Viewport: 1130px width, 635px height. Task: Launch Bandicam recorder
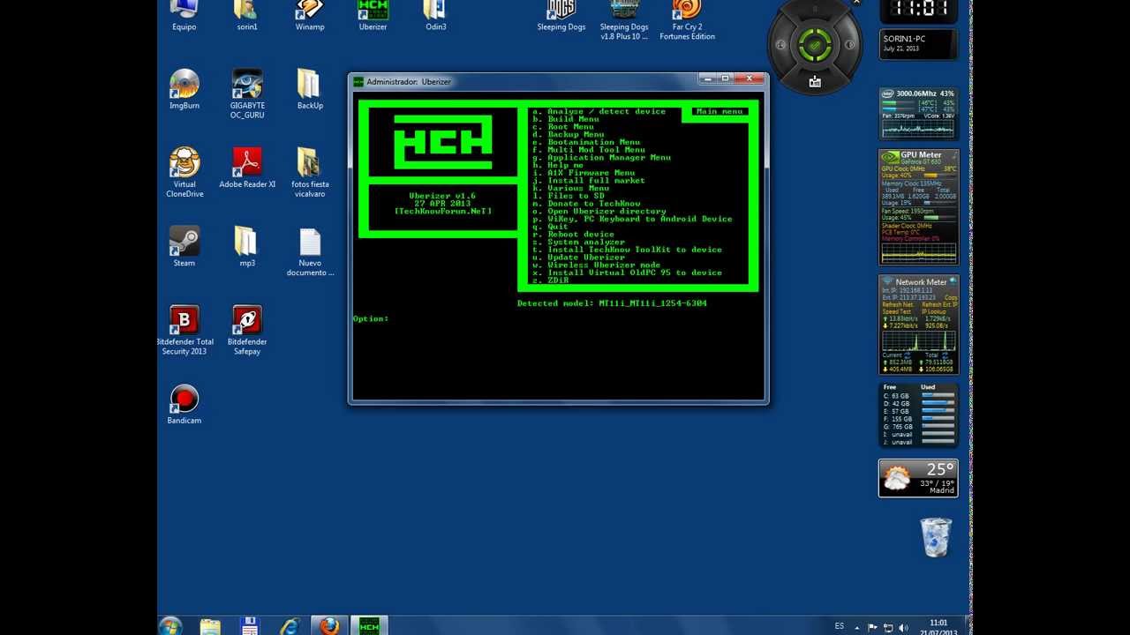coord(185,404)
